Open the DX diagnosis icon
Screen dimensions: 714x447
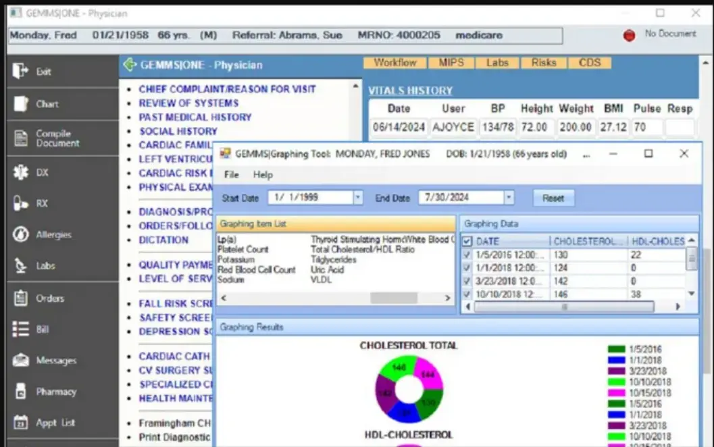[20, 172]
